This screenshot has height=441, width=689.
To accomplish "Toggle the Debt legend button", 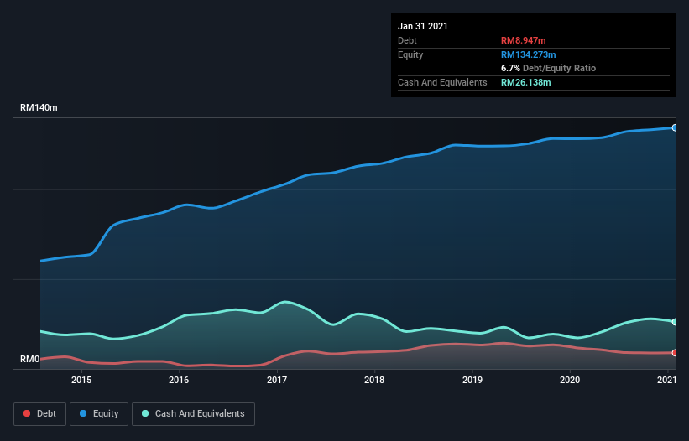I will [39, 414].
